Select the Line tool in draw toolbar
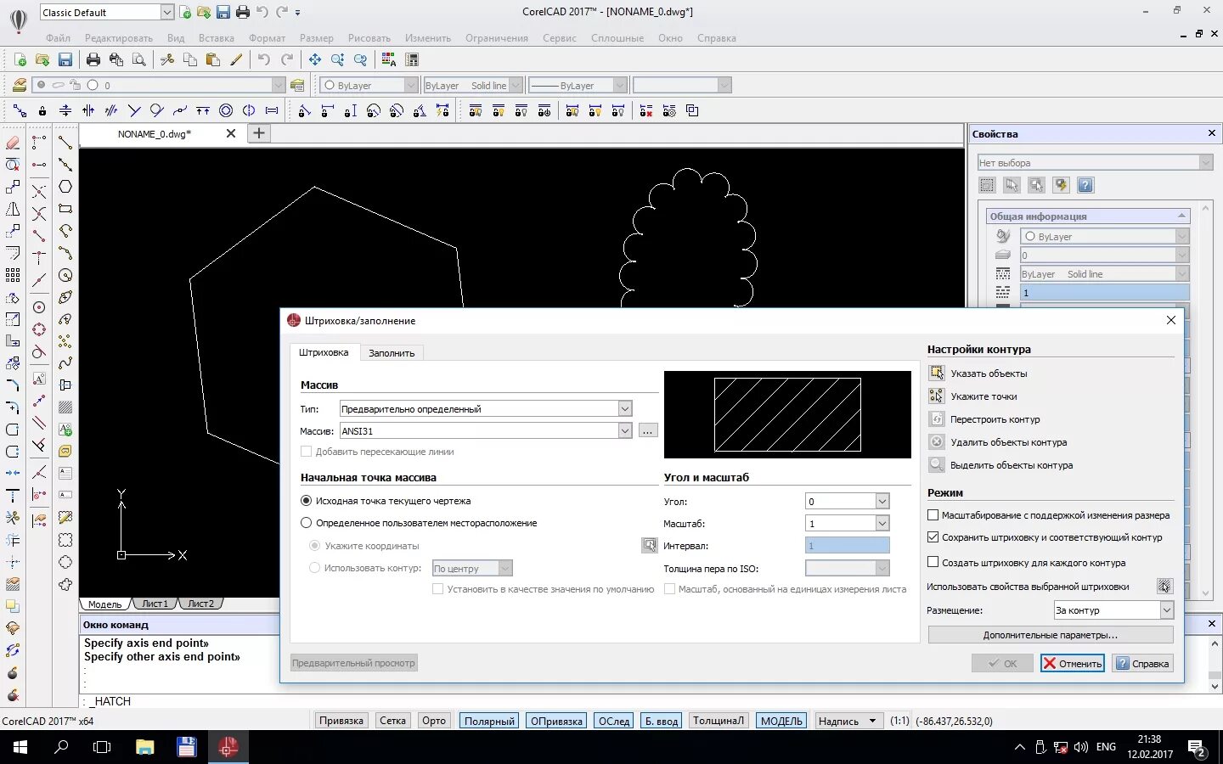The image size is (1223, 764). point(65,143)
